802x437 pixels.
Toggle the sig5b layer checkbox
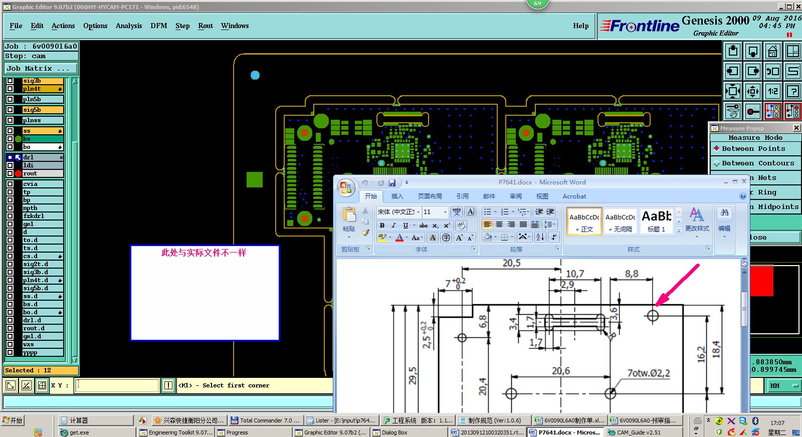coord(10,110)
